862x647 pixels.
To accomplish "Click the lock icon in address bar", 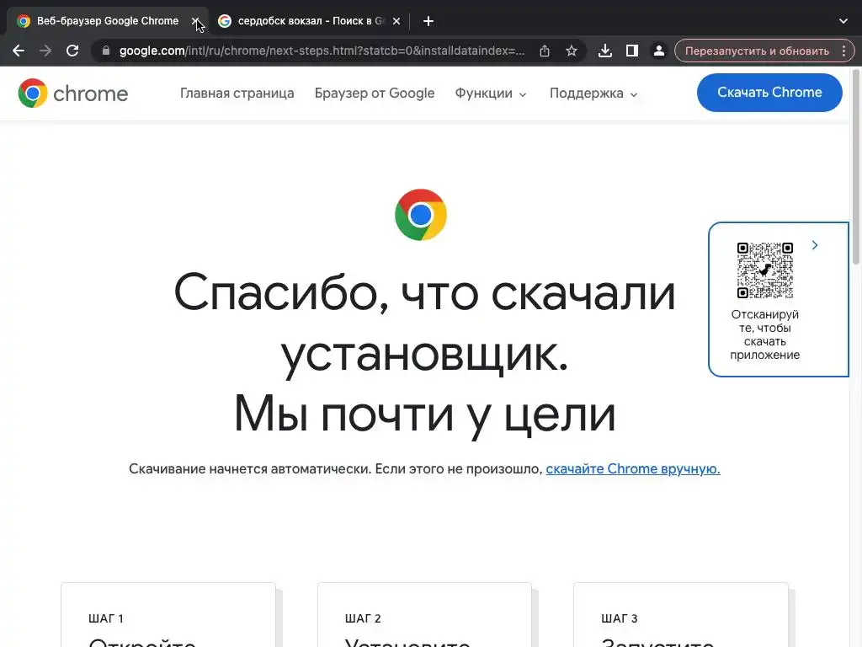I will (106, 51).
